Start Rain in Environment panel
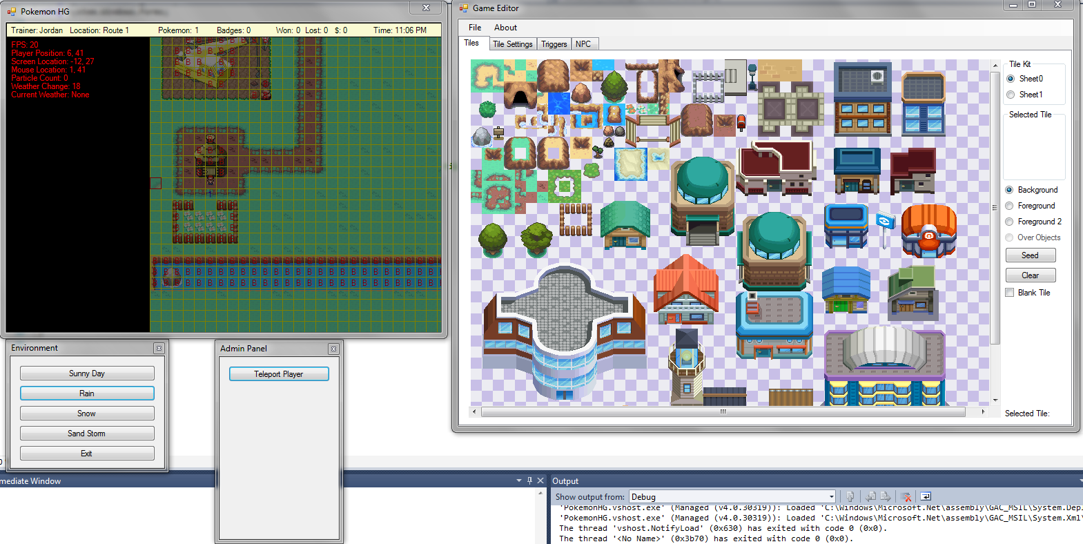The height and width of the screenshot is (544, 1083). coord(87,394)
